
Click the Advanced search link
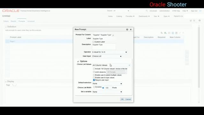click(x=153, y=11)
